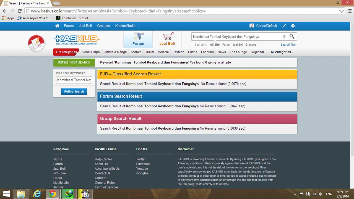Open new tab button in Chrome
This screenshot has width=354, height=199.
coord(56,3)
